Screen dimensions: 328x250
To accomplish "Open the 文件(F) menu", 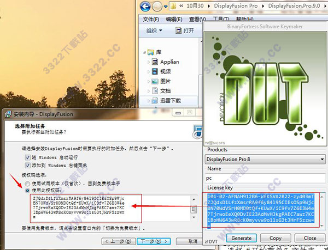I will point(151,20).
